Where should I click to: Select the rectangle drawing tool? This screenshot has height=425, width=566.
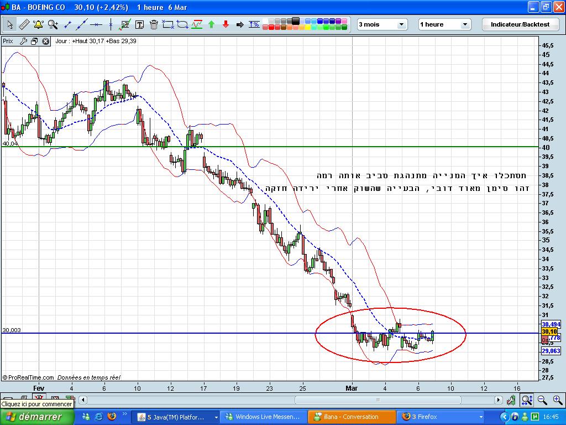[x=168, y=24]
